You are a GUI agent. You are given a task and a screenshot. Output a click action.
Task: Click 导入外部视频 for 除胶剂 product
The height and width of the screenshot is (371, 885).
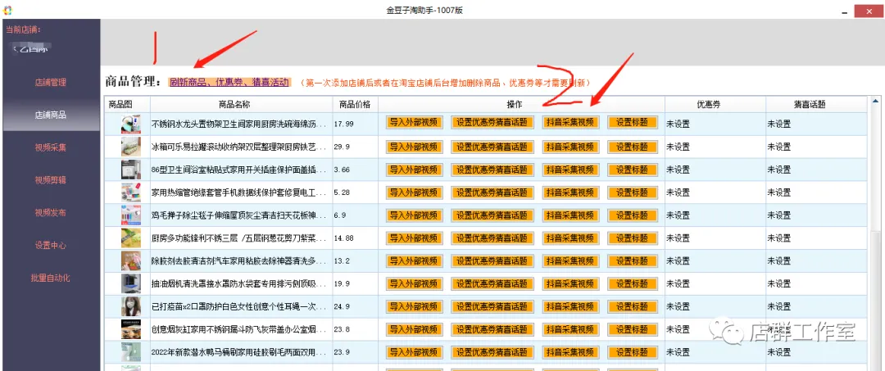pyautogui.click(x=415, y=261)
